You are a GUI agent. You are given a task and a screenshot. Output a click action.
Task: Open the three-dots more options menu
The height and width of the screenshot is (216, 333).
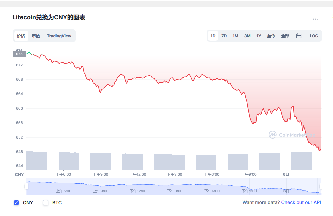pyautogui.click(x=315, y=19)
